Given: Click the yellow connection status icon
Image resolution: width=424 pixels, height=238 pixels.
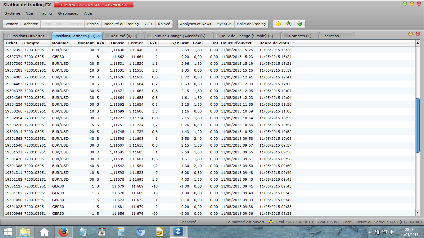Looking at the screenshot, I should 271,222.
